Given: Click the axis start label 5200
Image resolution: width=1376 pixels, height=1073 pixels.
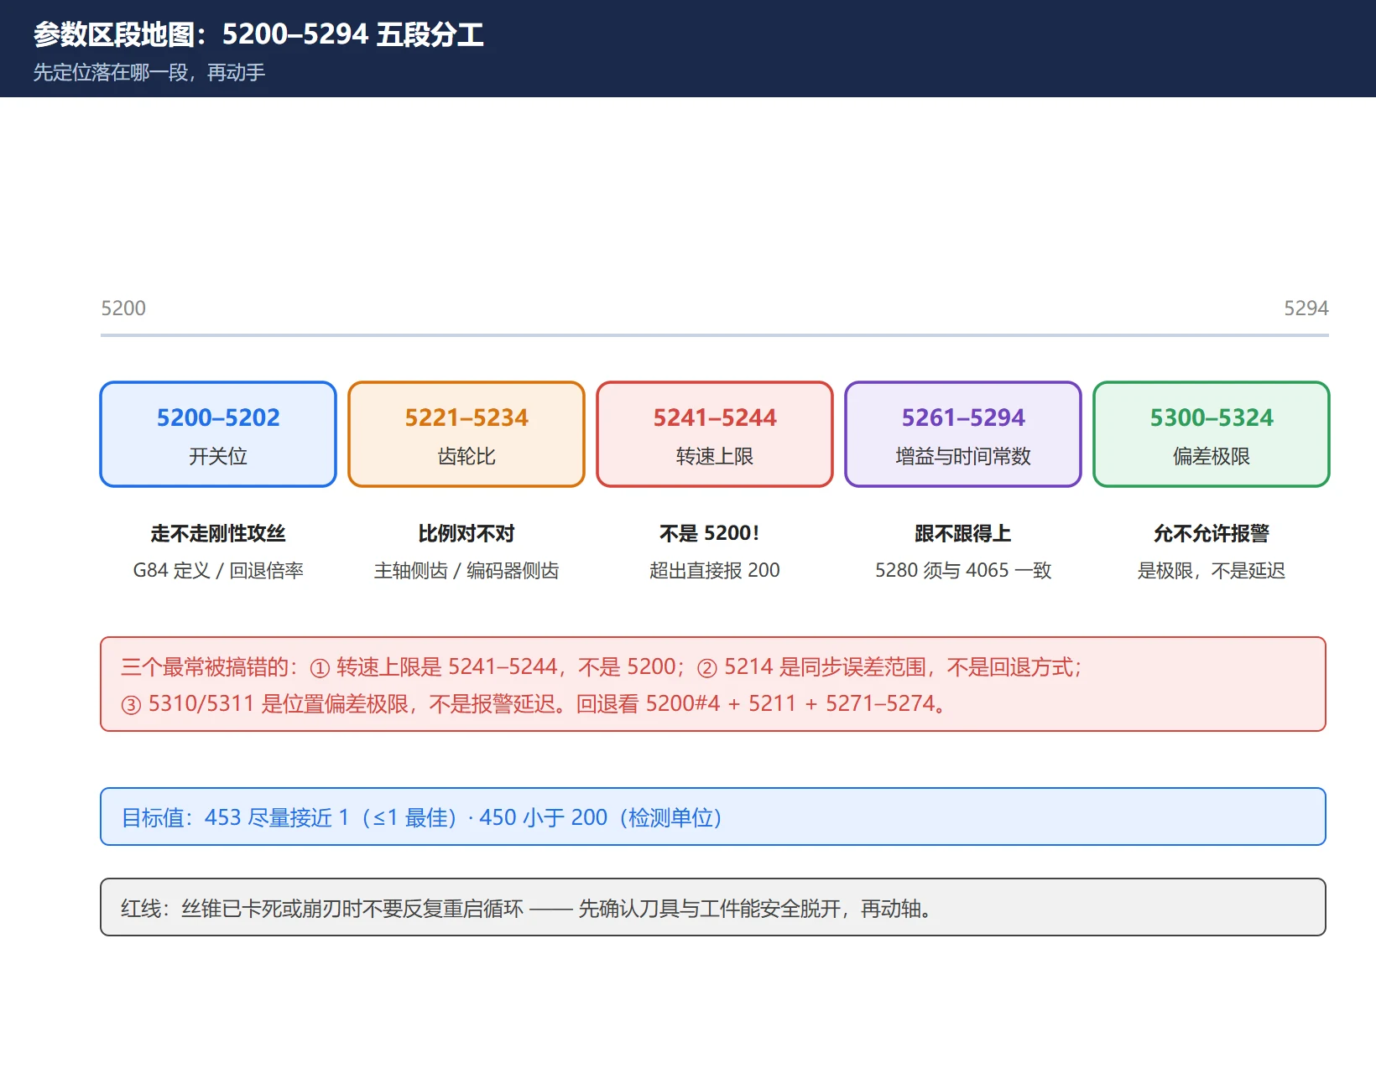Looking at the screenshot, I should pyautogui.click(x=123, y=308).
